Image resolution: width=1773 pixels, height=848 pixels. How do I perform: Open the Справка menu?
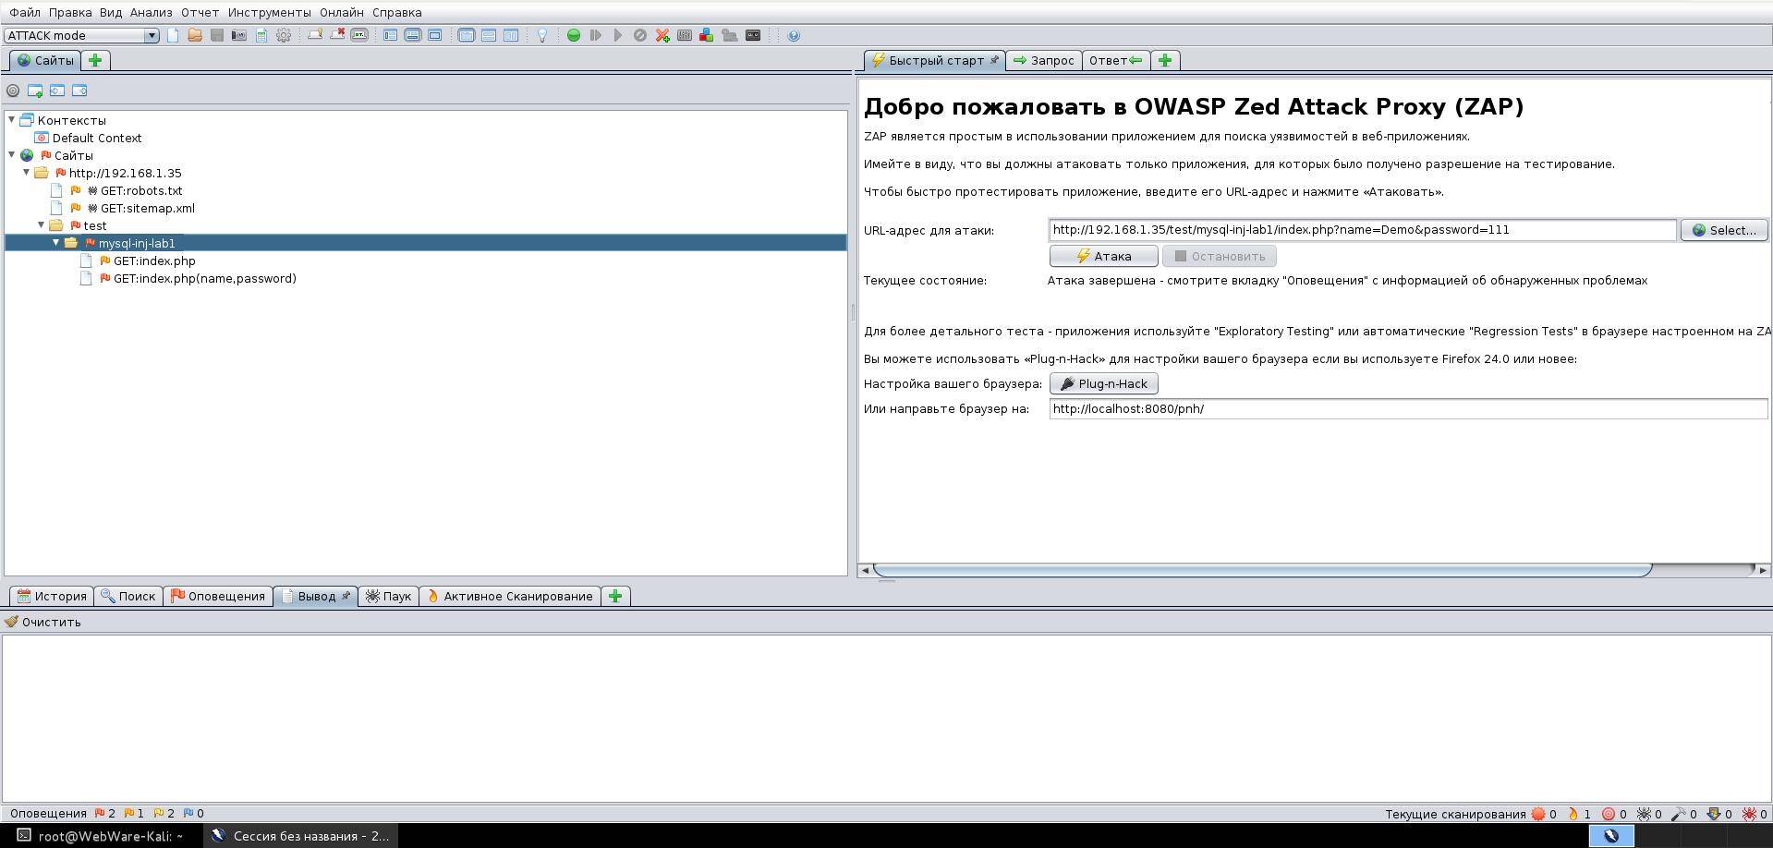pyautogui.click(x=396, y=12)
